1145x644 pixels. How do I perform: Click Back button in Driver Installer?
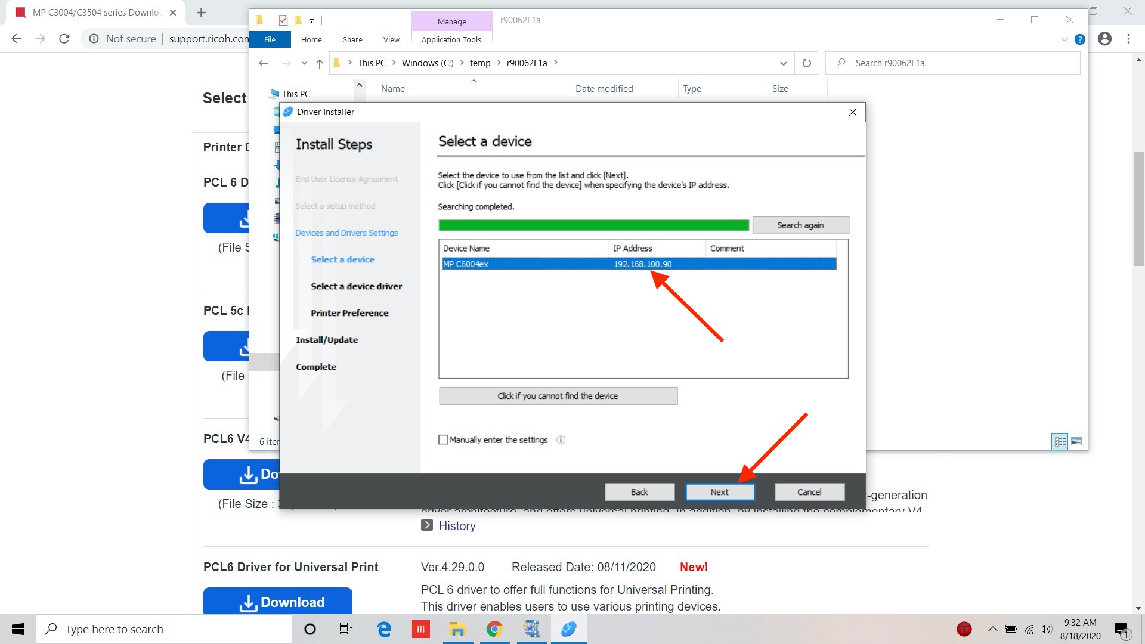coord(639,492)
